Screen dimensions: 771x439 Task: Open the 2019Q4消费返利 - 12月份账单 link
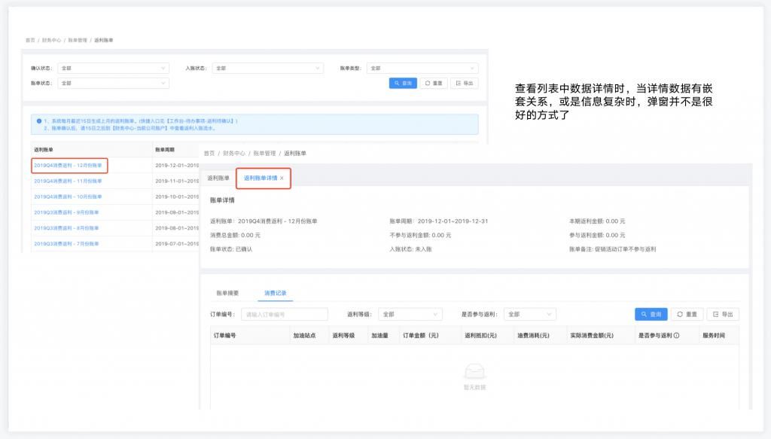click(69, 166)
